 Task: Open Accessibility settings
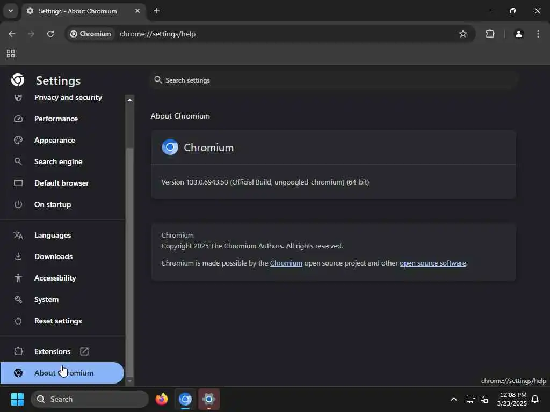tap(62, 278)
